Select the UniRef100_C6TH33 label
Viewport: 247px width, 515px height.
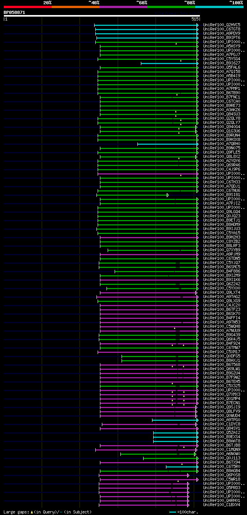[222, 182]
